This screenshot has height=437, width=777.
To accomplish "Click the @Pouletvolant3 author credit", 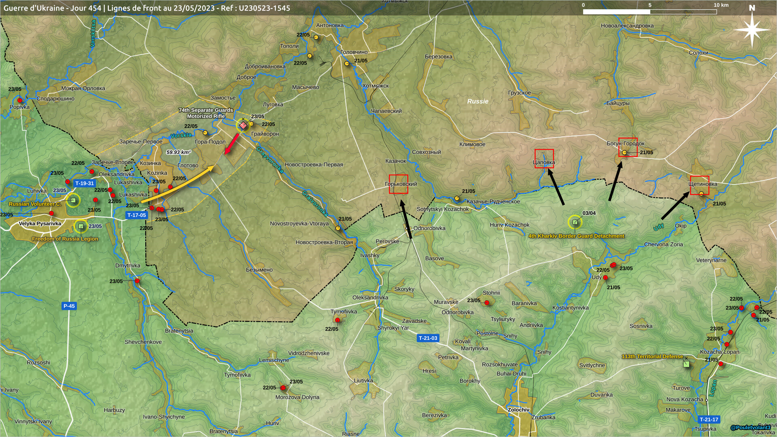I will [750, 428].
